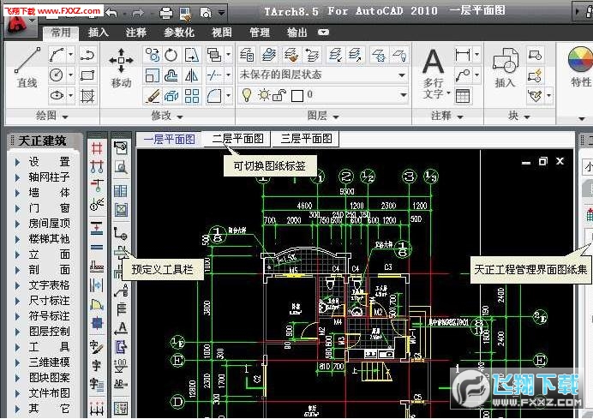Open the 视图 ribbon tab
Screen dimensions: 593x419
click(222, 33)
